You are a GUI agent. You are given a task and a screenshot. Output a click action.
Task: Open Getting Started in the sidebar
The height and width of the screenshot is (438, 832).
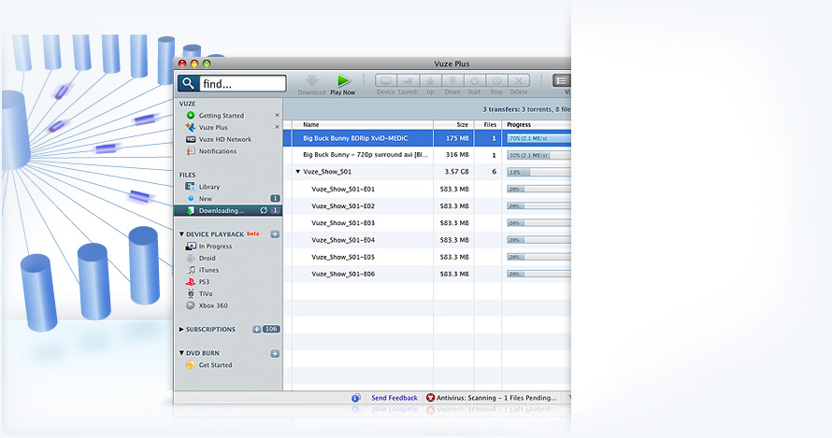click(x=222, y=116)
